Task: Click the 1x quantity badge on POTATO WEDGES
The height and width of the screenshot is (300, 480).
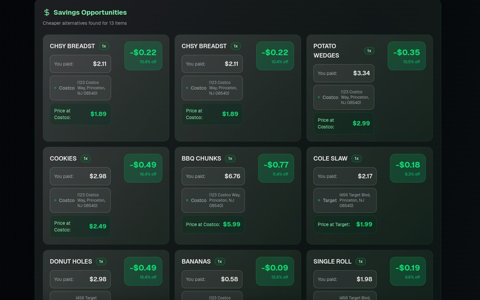Action: click(x=369, y=51)
